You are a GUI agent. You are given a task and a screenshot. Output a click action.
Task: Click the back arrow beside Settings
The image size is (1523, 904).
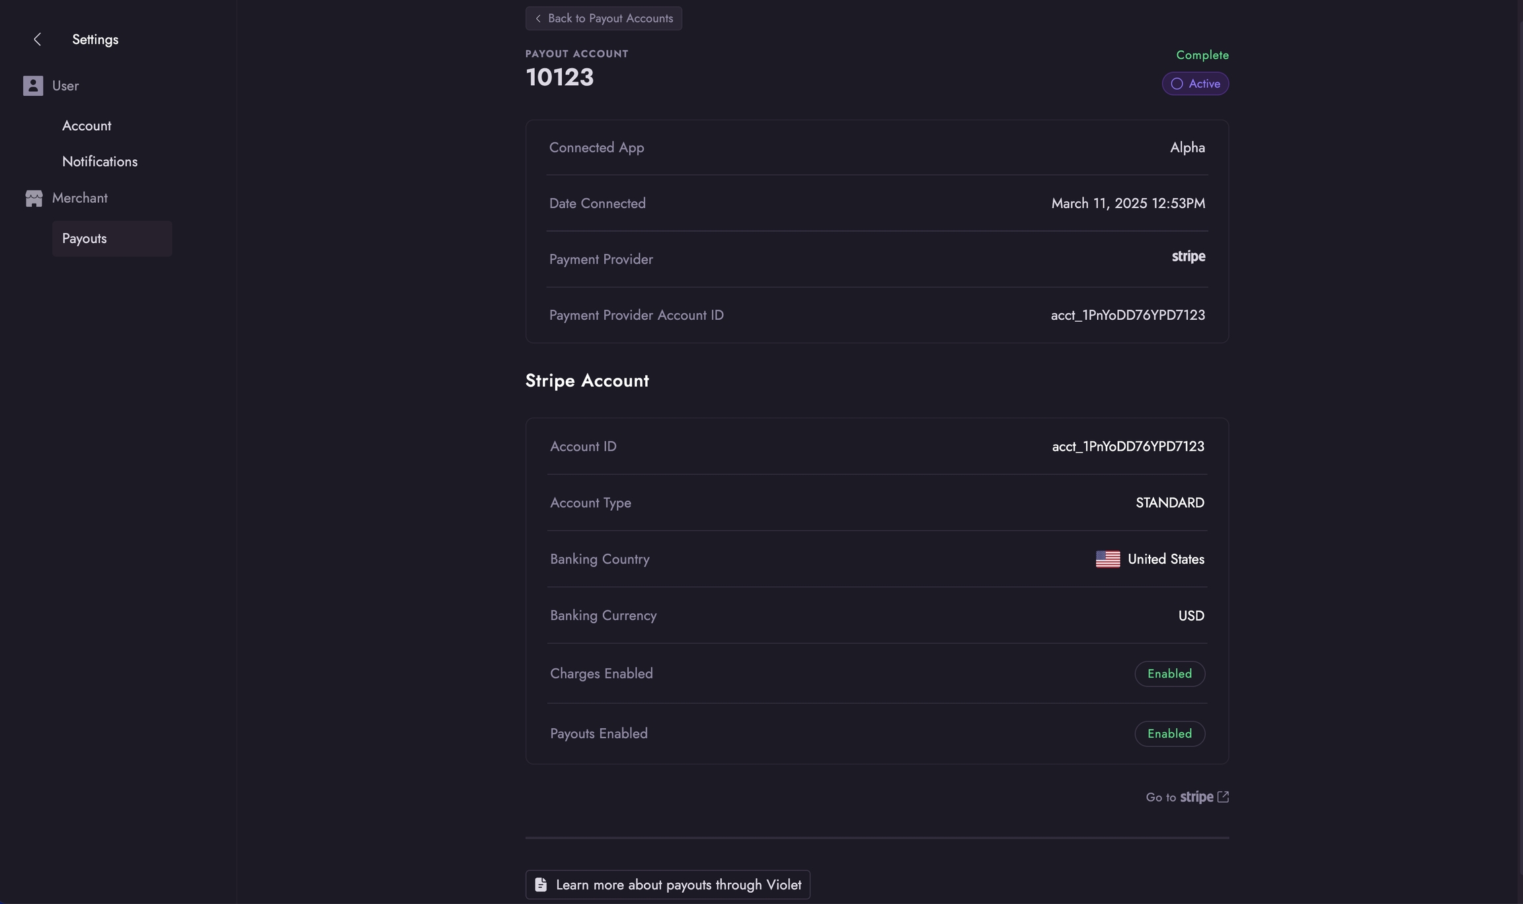[x=38, y=40]
